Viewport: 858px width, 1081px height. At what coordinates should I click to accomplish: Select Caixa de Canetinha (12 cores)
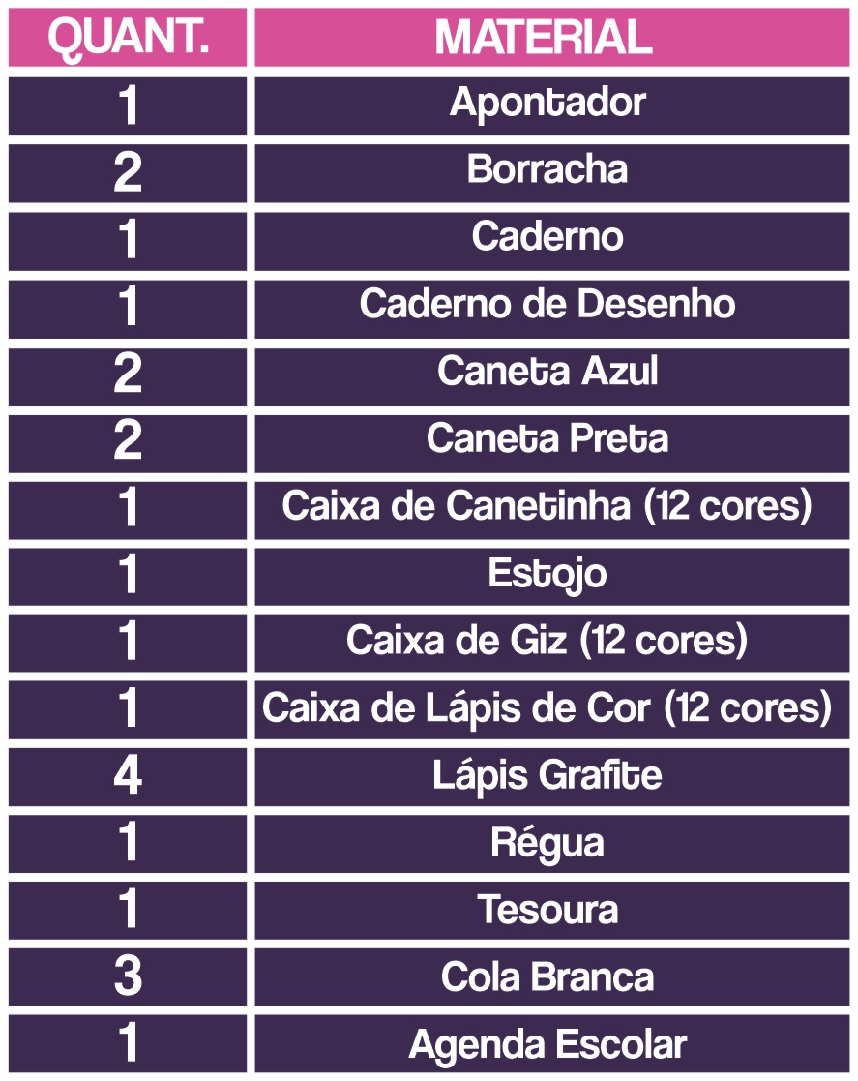[x=552, y=510]
